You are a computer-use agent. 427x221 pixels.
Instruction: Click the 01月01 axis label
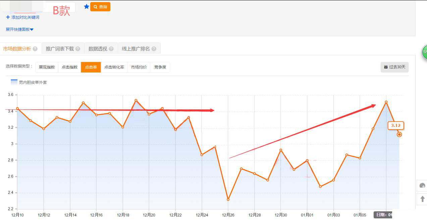(x=307, y=215)
